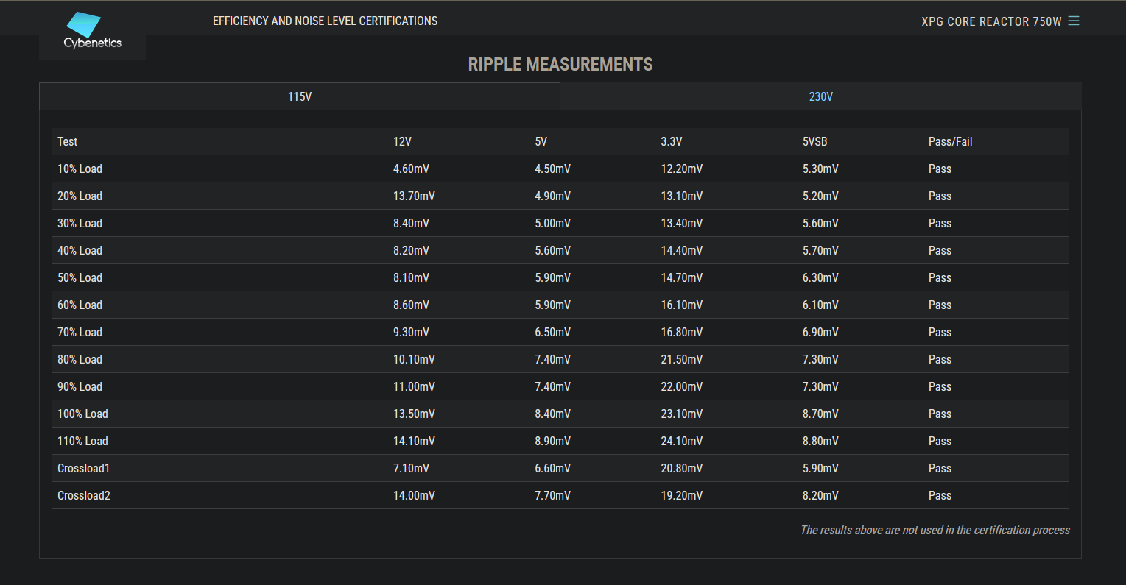Select the 10% Load row
Screen dimensions: 1126x585
pyautogui.click(x=80, y=169)
